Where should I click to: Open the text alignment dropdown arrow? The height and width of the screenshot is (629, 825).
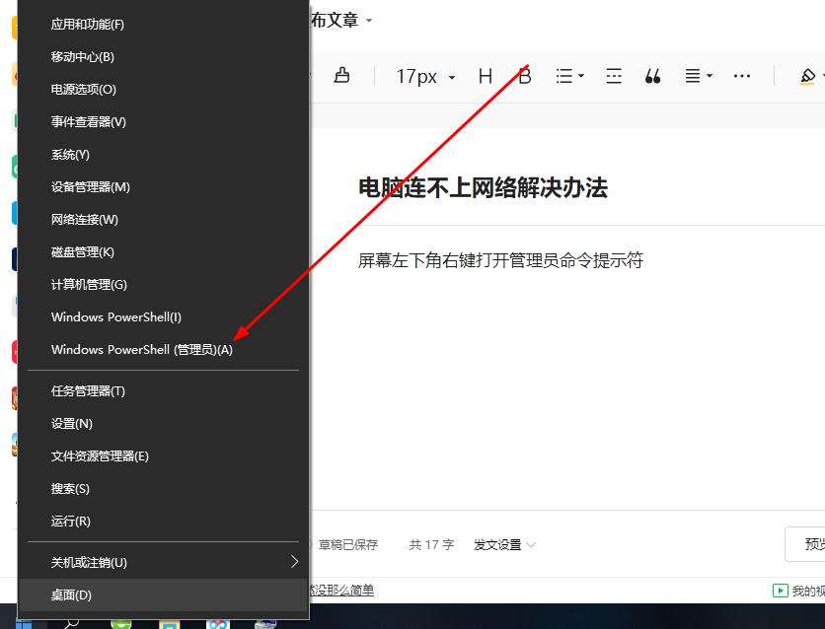click(x=709, y=76)
